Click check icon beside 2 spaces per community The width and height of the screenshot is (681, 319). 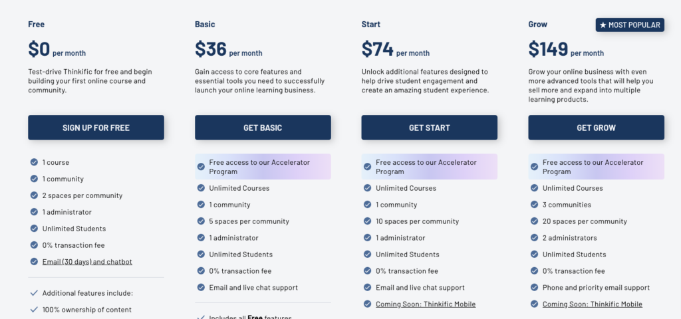34,195
